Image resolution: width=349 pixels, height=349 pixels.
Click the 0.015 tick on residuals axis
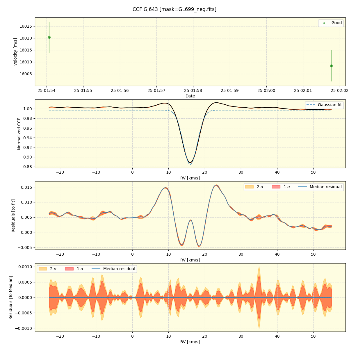26,187
